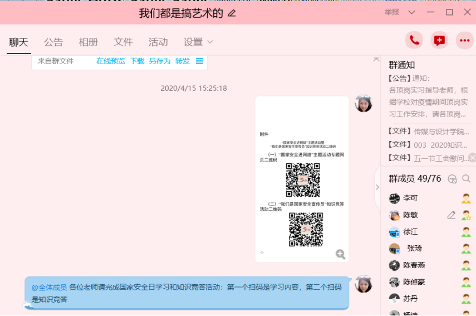Image resolution: width=476 pixels, height=316 pixels.
Task: Edit 陈敏's group nickname with pencil icon
Action: (452, 215)
